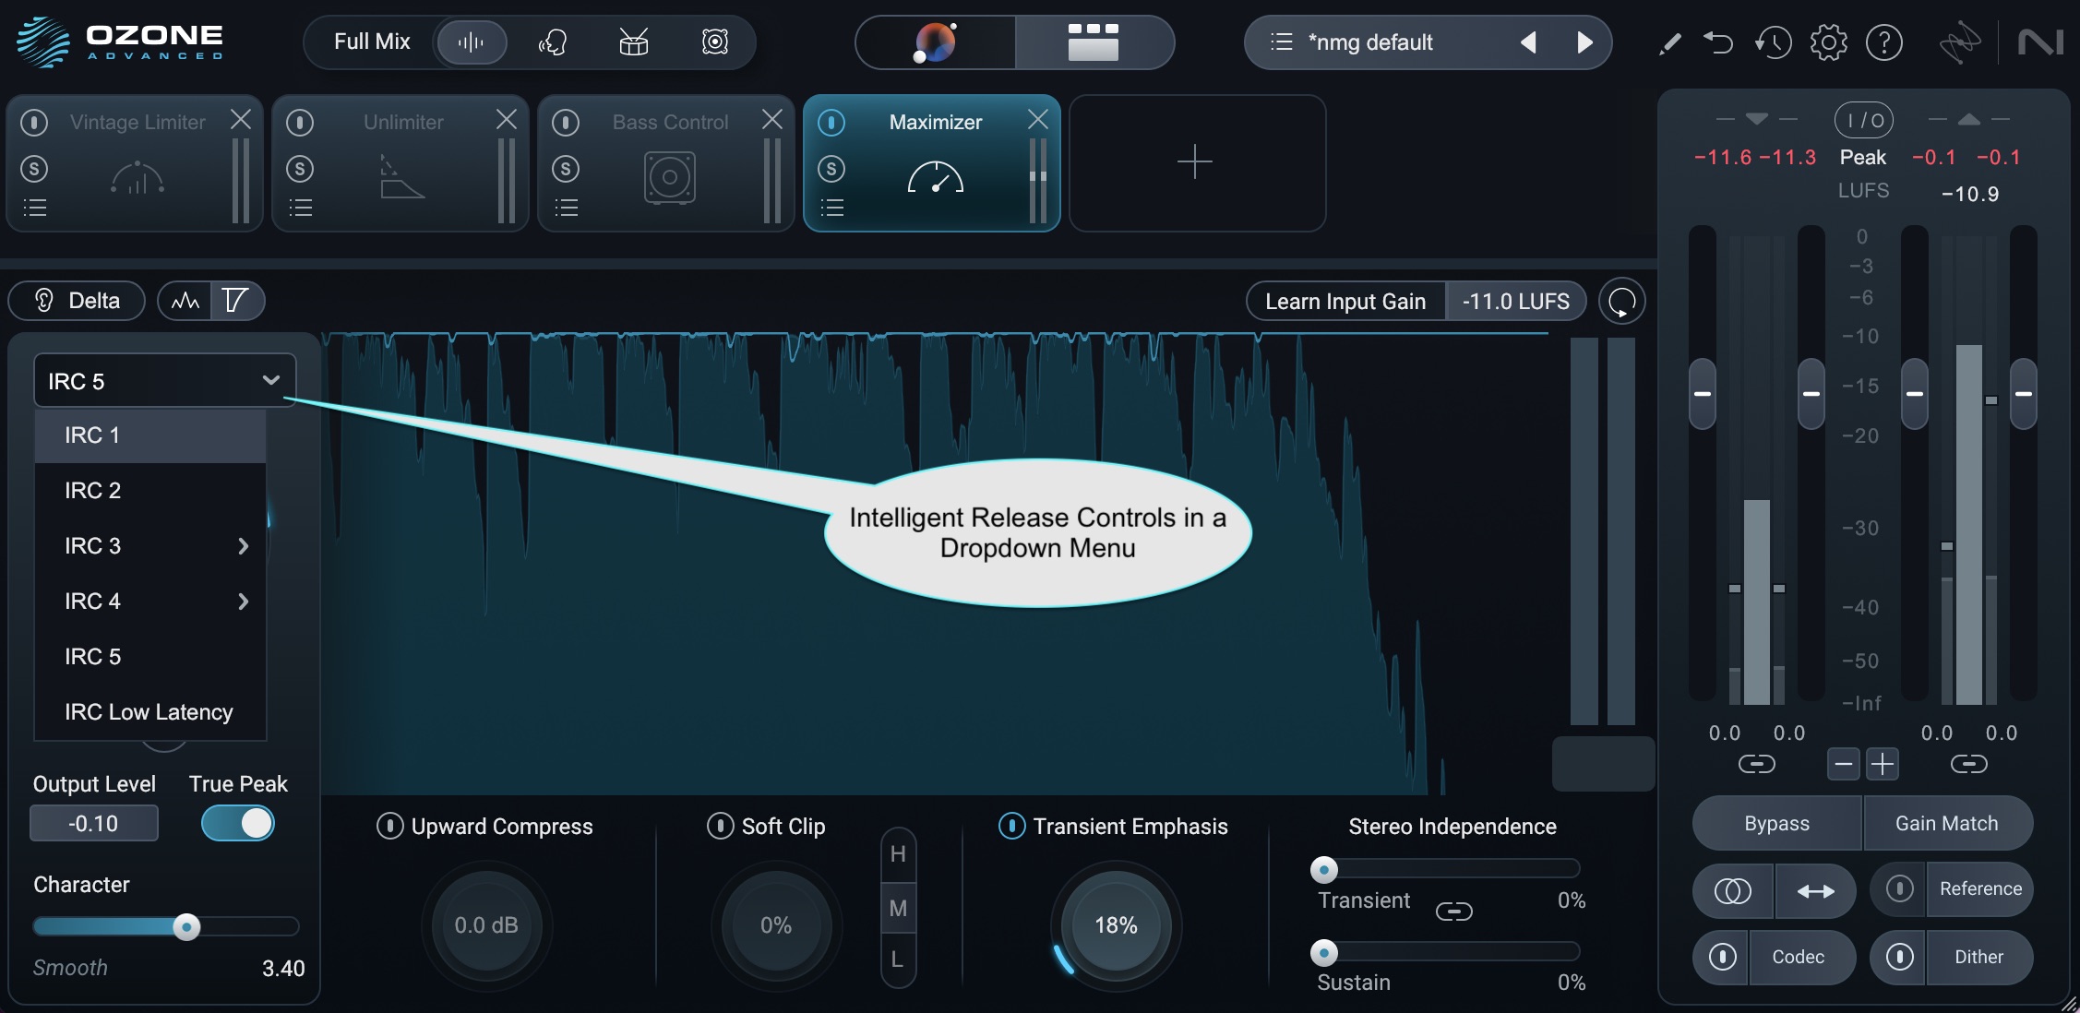Remove the Maximizer module
Viewport: 2080px width, 1013px height.
pyautogui.click(x=1038, y=120)
